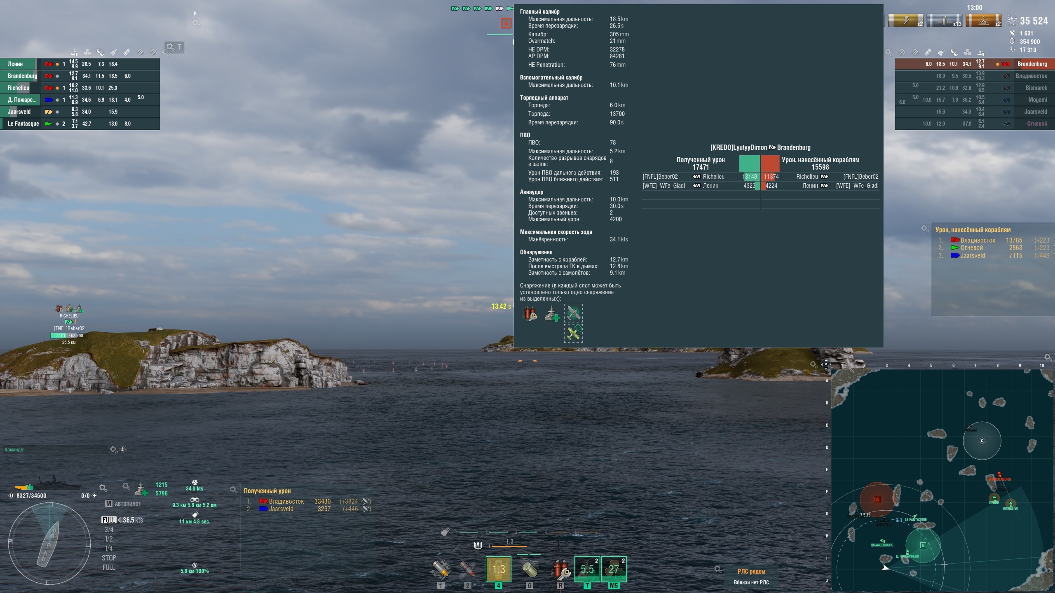
Task: Click the lightning ribbon x2
Action: pos(905,21)
